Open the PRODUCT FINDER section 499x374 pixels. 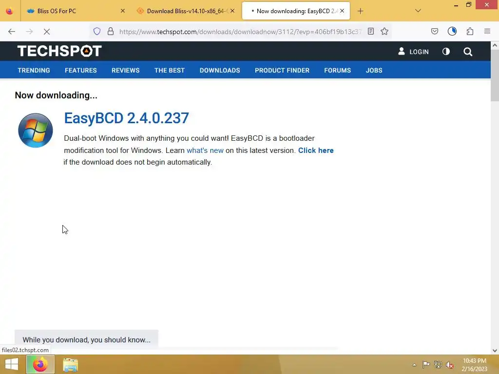pos(282,70)
